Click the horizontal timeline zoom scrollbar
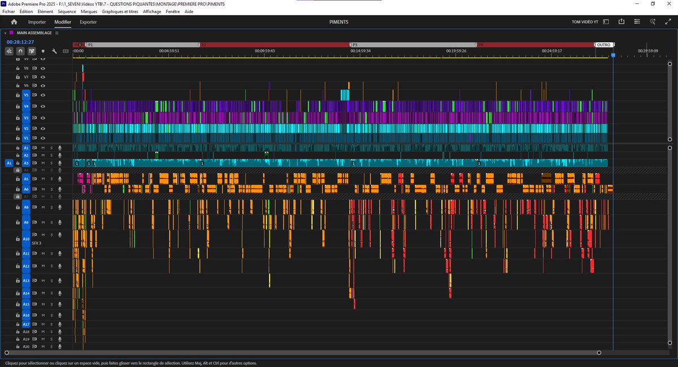Screen dimensions: 678x367 pos(303,353)
